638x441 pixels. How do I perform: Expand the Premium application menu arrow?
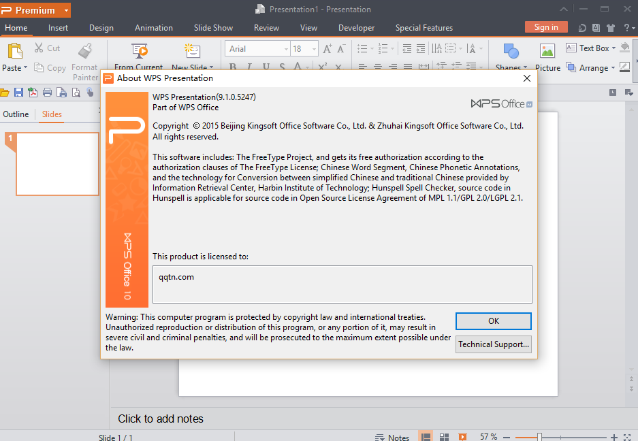(66, 10)
